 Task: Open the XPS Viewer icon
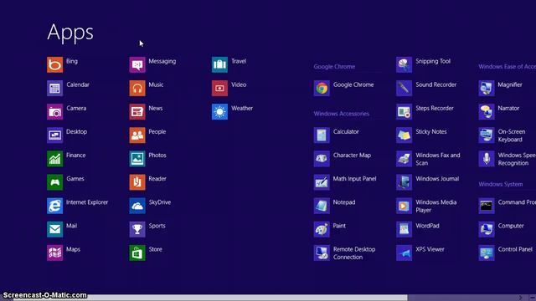[404, 253]
